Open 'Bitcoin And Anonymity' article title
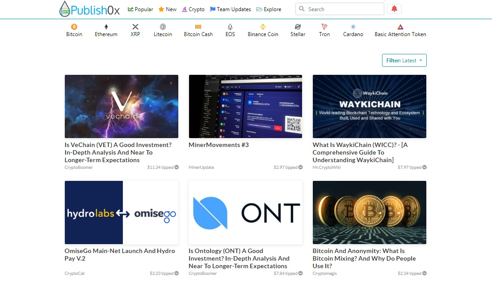The image size is (492, 282). pyautogui.click(x=364, y=258)
